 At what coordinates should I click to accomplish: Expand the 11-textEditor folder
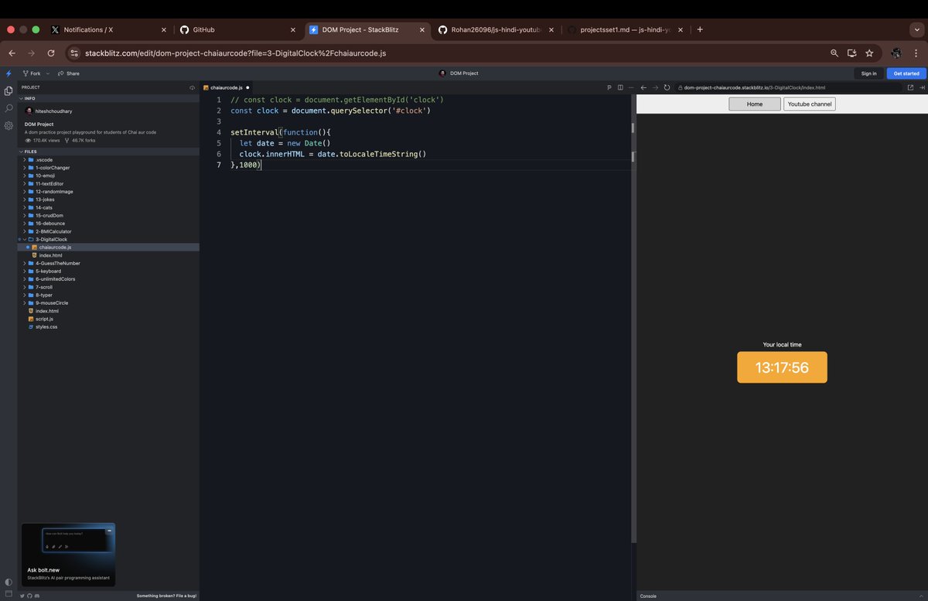click(x=49, y=183)
